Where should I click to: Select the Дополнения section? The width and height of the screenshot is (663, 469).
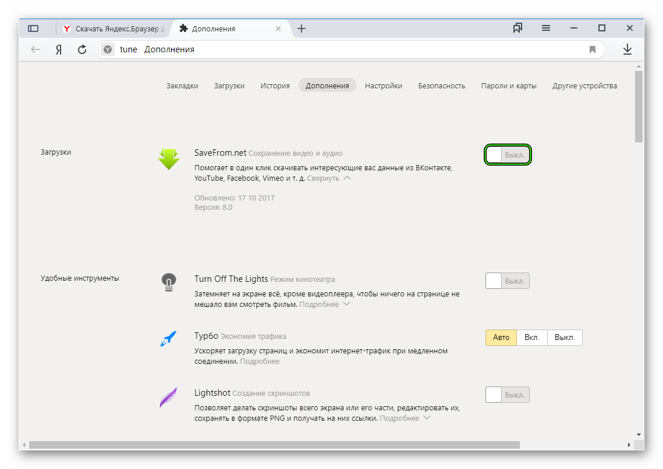pyautogui.click(x=327, y=85)
